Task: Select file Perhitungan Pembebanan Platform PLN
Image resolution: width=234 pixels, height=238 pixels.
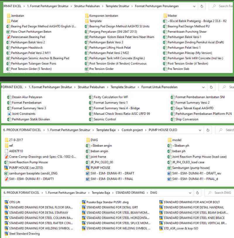Action: point(201,114)
